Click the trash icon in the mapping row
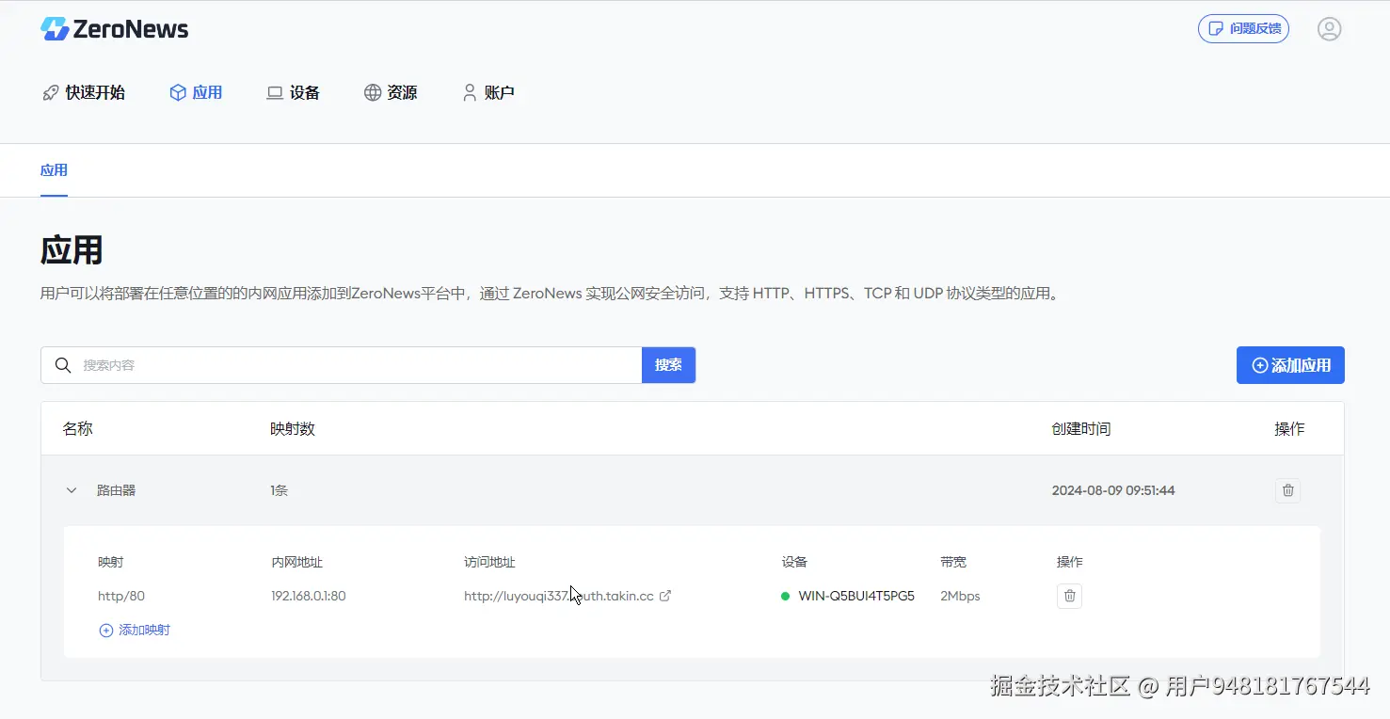Image resolution: width=1390 pixels, height=719 pixels. (1069, 595)
